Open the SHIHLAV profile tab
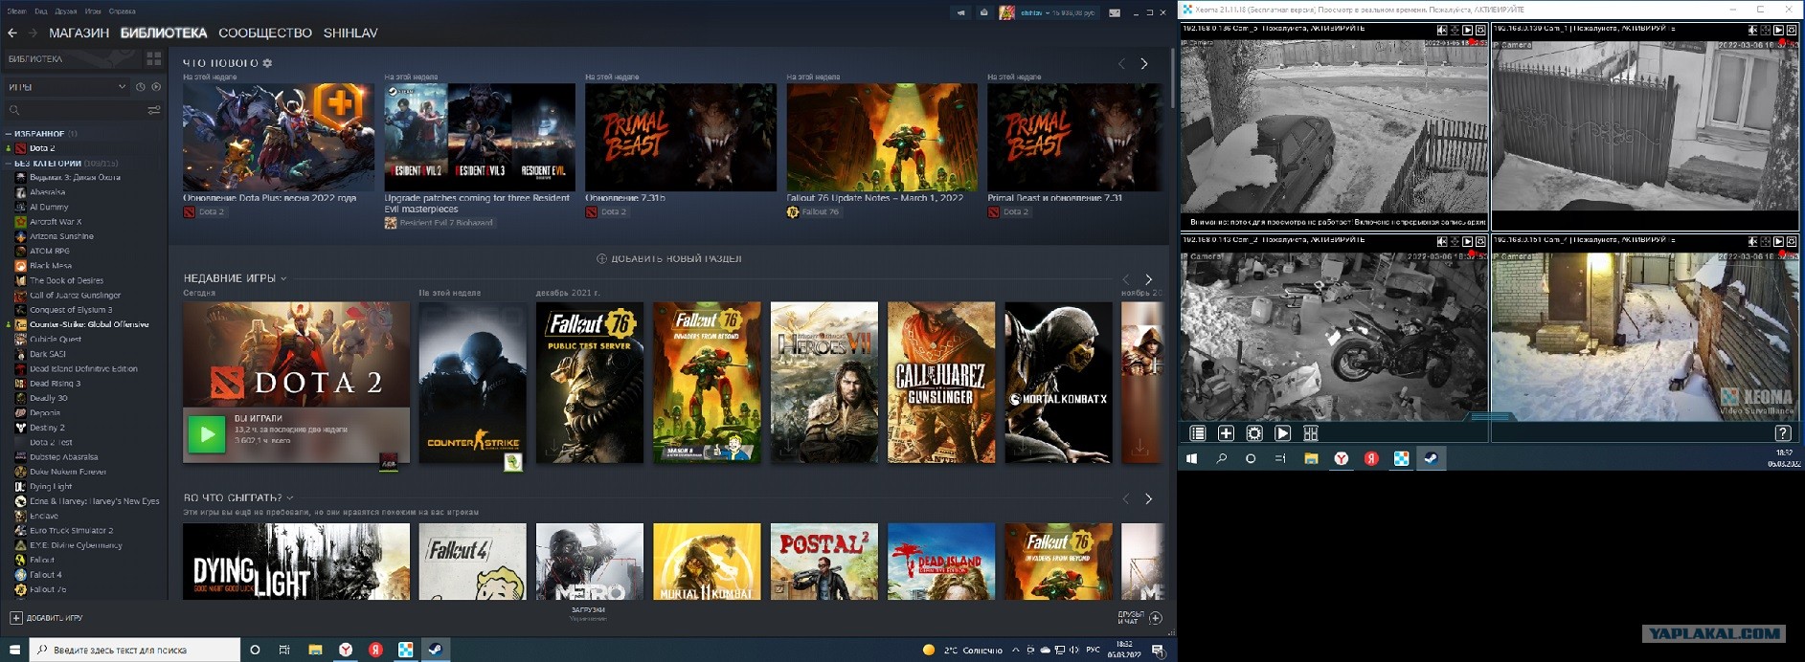This screenshot has width=1805, height=662. point(350,33)
